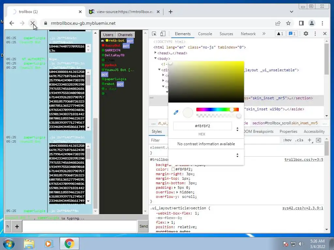Viewport: 334px width, 250px height.
Task: Open Windows Explorer from the taskbar
Action: 29,243
